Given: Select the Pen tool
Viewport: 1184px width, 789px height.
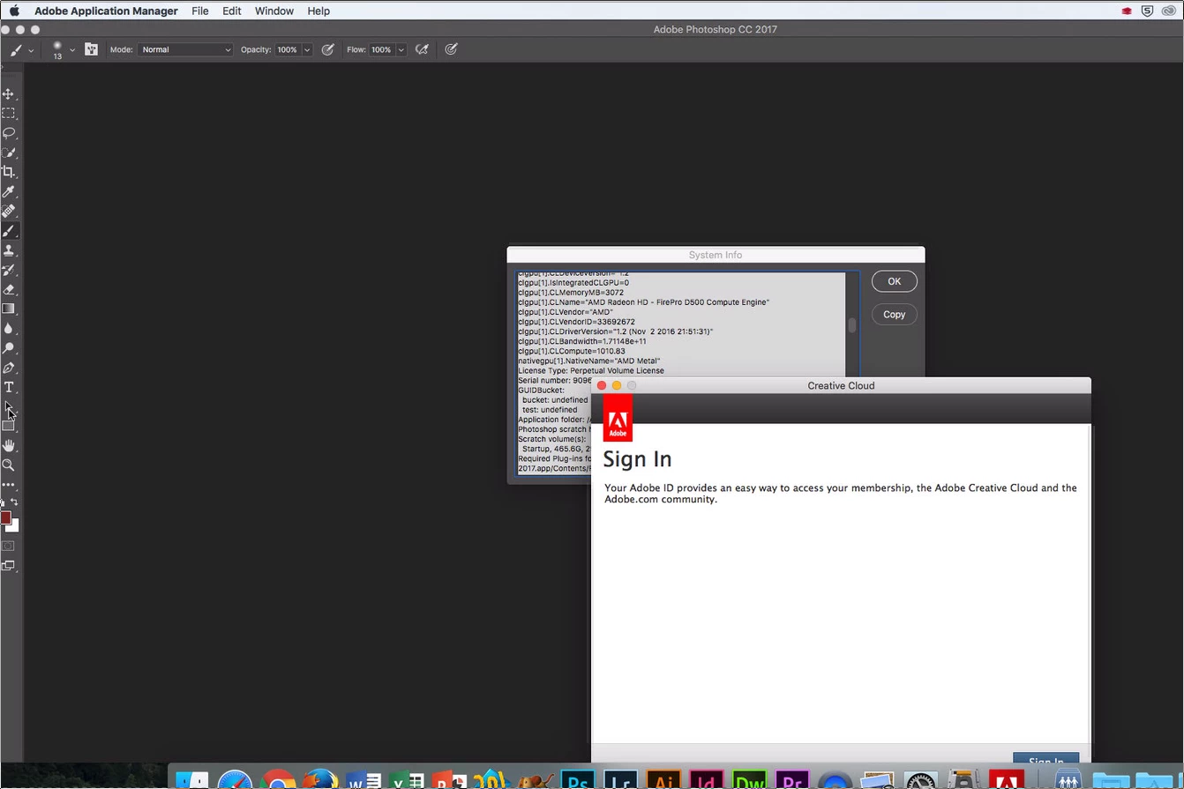Looking at the screenshot, I should click(x=9, y=368).
